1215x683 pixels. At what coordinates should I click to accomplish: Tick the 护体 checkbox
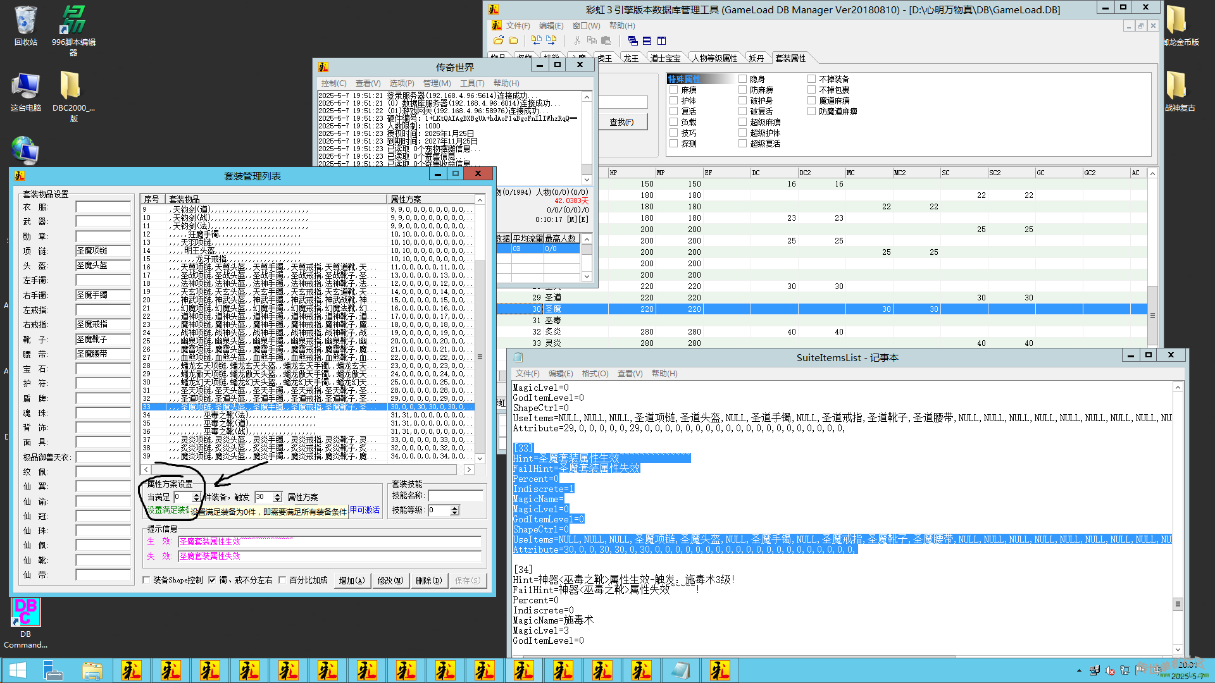674,101
